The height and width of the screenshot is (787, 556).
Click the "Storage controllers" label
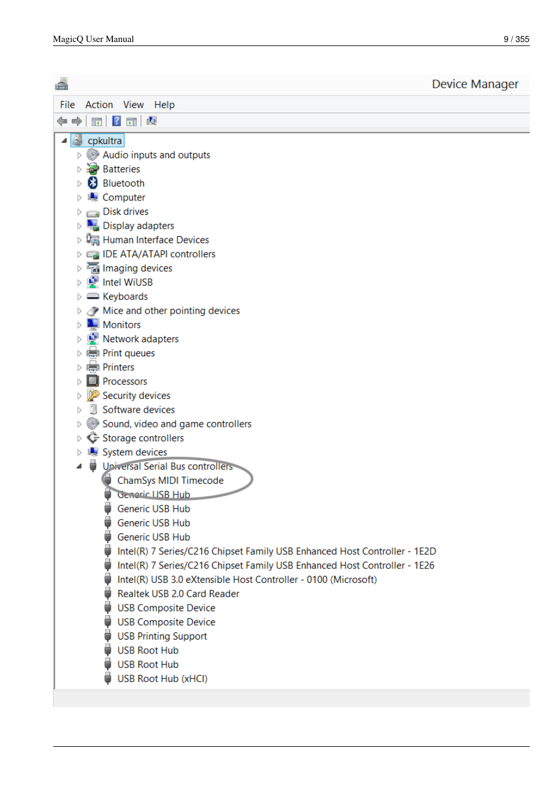[143, 438]
